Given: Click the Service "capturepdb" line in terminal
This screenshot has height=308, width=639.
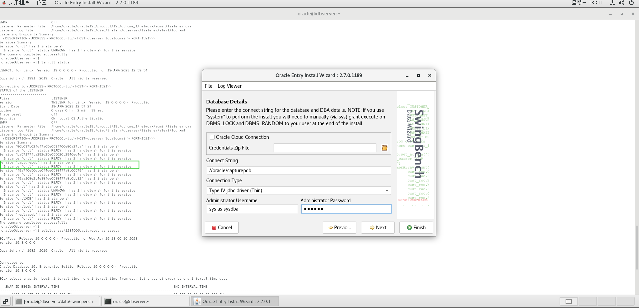Looking at the screenshot, I should [x=38, y=163].
